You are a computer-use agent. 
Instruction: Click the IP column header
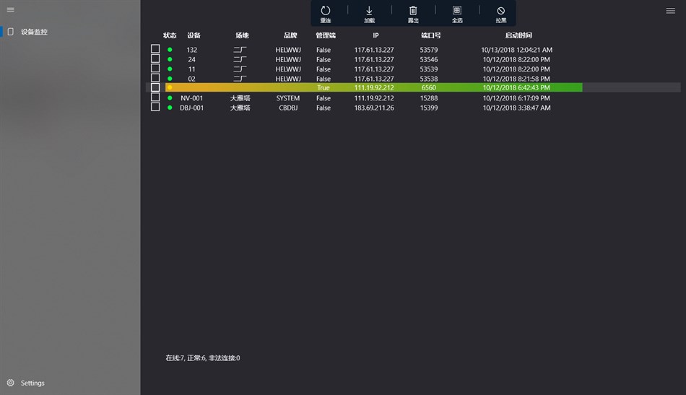click(x=375, y=35)
